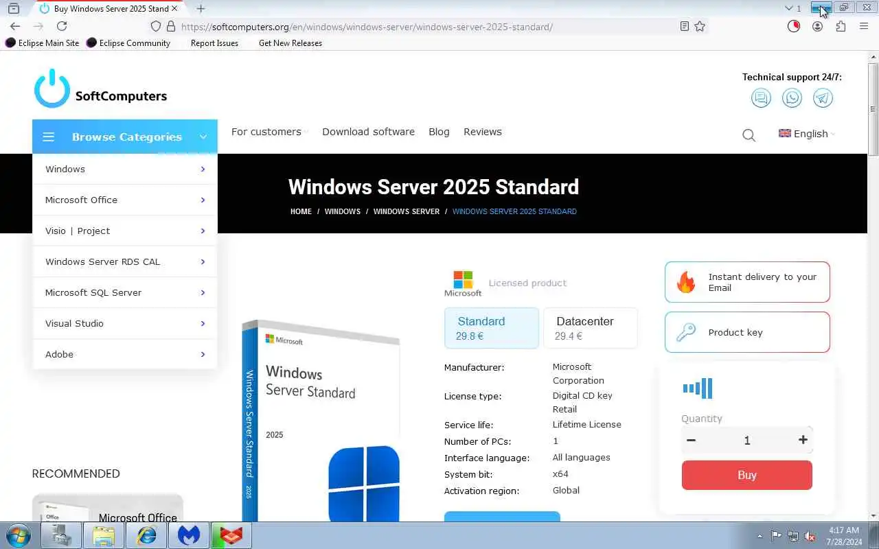Click the red Buy button
The image size is (879, 549).
[747, 475]
